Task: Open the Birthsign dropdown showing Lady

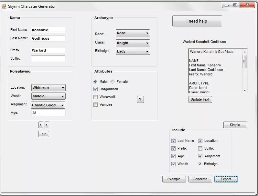Action: 133,51
